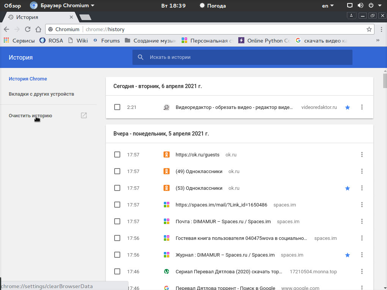Screen dimensions: 387x290
Task: Open the Сериал Перевал Дятлова (2020) link
Action: pyautogui.click(x=229, y=272)
